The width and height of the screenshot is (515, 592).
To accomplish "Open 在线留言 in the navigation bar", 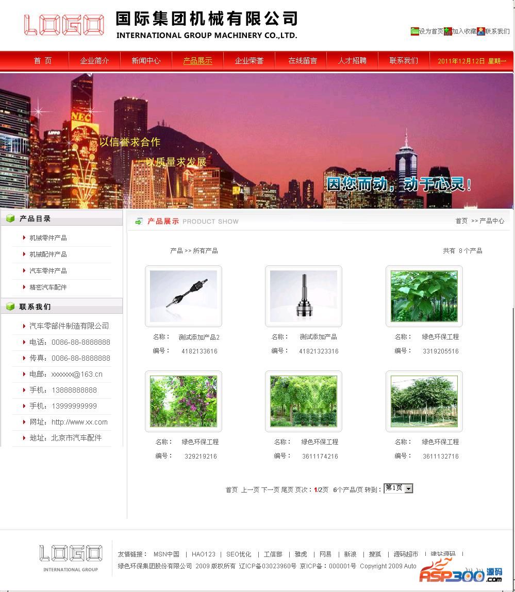I will pos(302,60).
